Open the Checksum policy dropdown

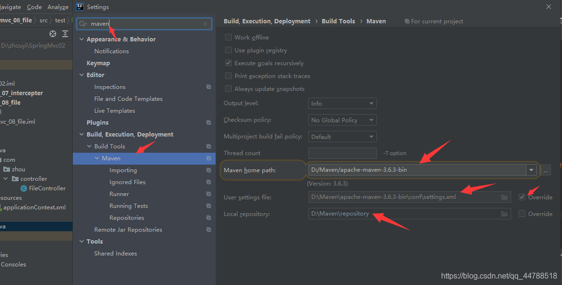pyautogui.click(x=342, y=120)
